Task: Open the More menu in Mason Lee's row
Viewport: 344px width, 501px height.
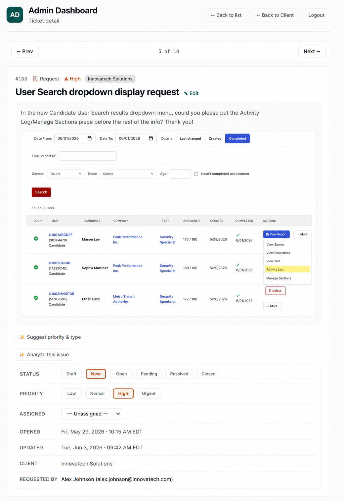Action: [x=302, y=234]
